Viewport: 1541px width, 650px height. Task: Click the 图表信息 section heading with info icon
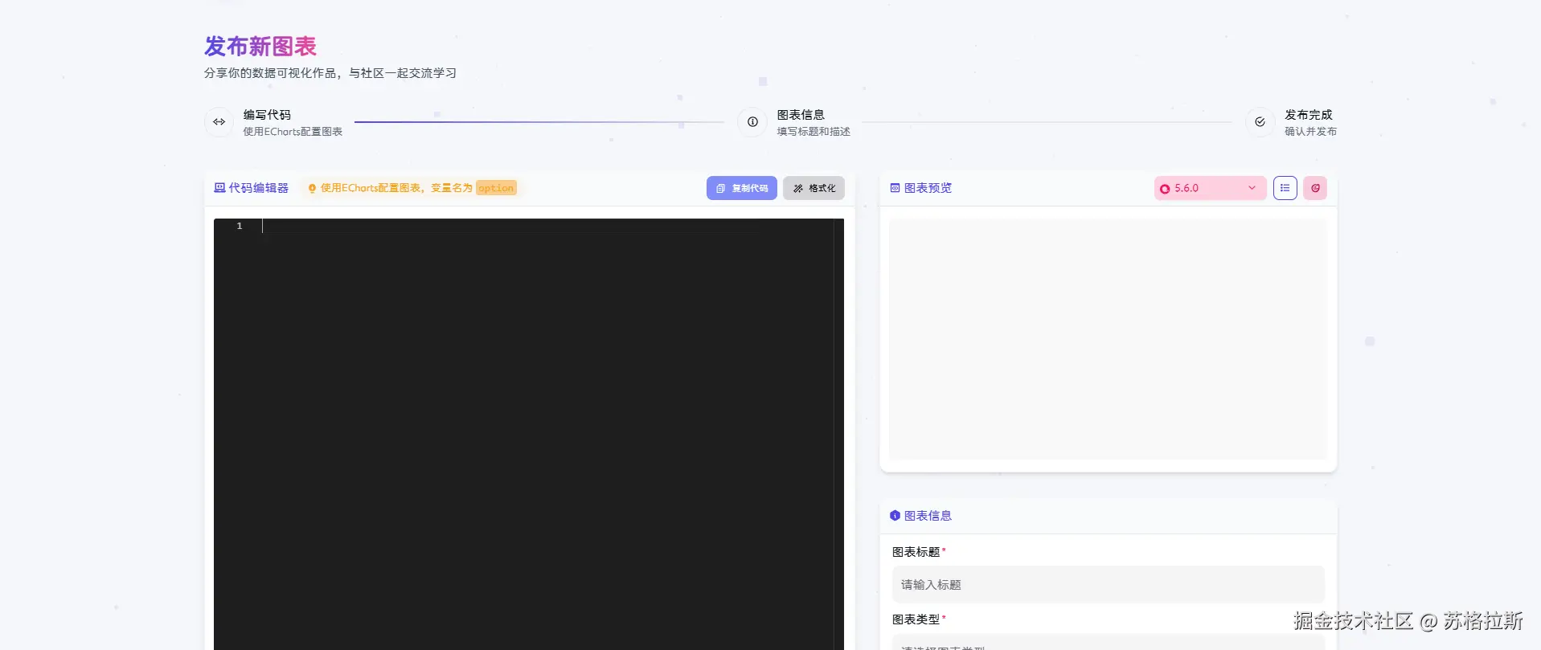pyautogui.click(x=920, y=516)
